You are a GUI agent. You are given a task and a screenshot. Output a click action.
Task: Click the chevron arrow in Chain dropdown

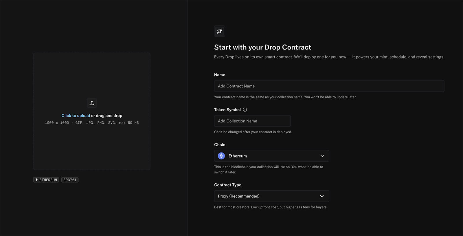click(322, 156)
